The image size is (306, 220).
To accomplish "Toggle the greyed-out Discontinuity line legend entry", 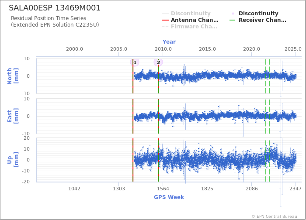I will click(186, 14).
